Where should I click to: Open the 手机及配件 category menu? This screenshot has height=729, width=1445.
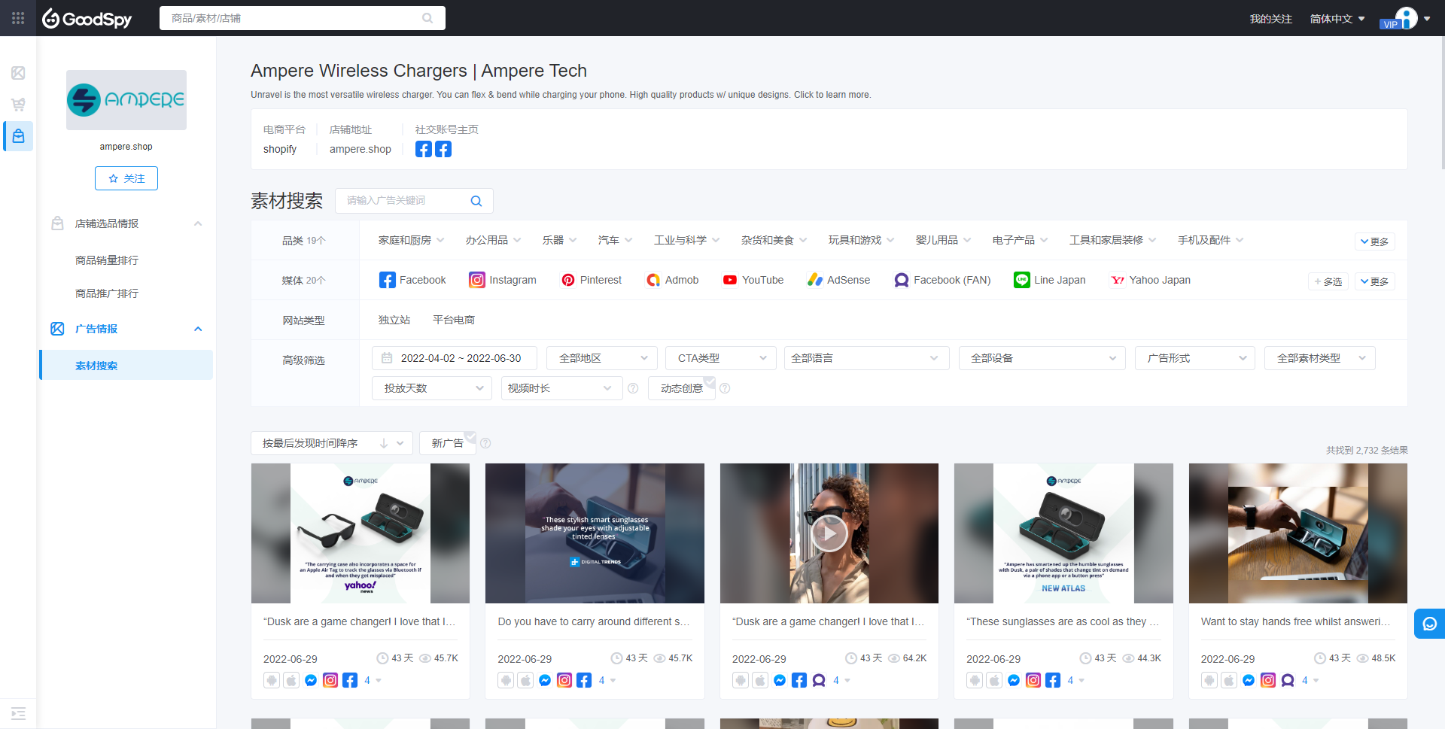(1211, 240)
